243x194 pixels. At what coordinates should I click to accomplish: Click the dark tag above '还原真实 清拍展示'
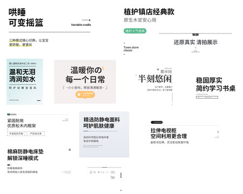tap(195, 34)
